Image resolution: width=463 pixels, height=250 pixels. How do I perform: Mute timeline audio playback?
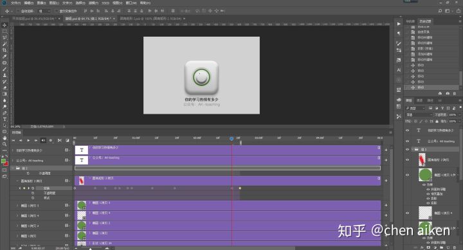[43, 141]
